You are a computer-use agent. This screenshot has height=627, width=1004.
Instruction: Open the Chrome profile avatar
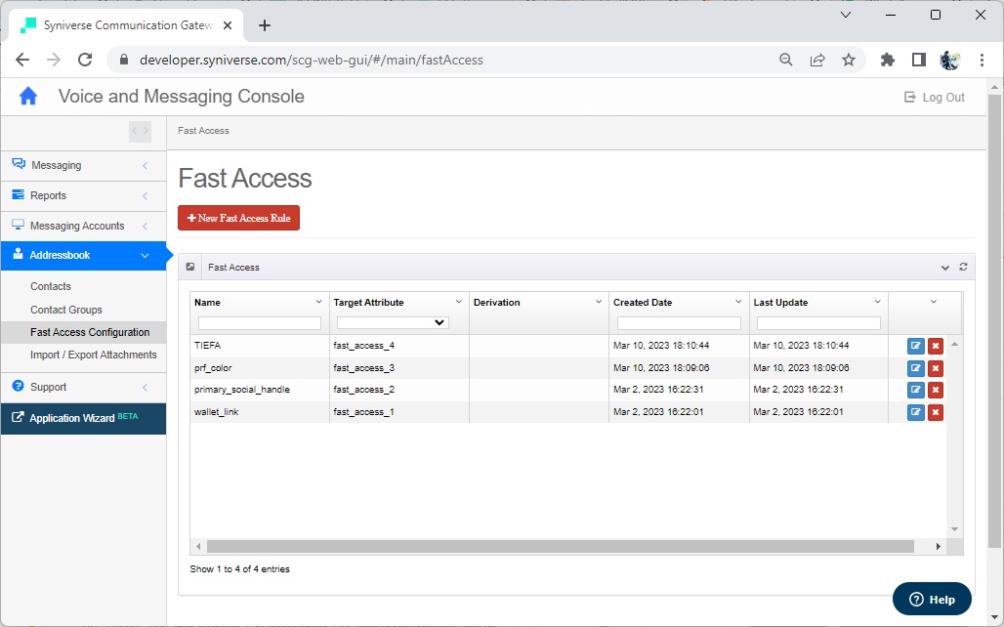click(950, 60)
